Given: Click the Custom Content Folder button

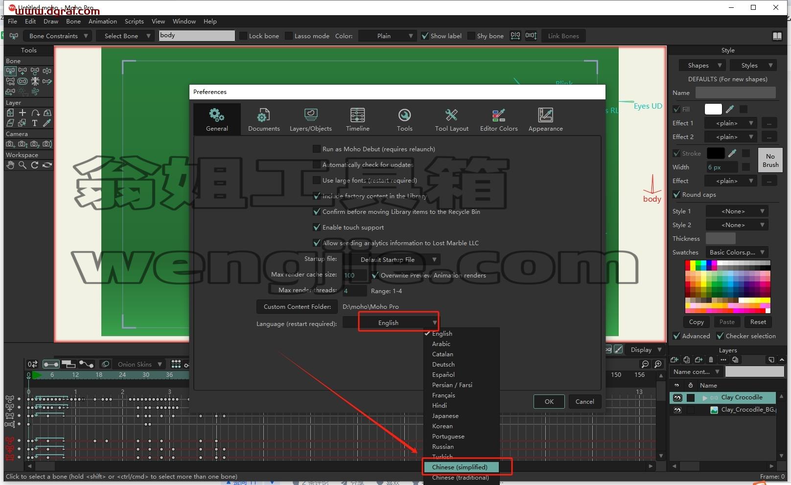Looking at the screenshot, I should pyautogui.click(x=297, y=306).
